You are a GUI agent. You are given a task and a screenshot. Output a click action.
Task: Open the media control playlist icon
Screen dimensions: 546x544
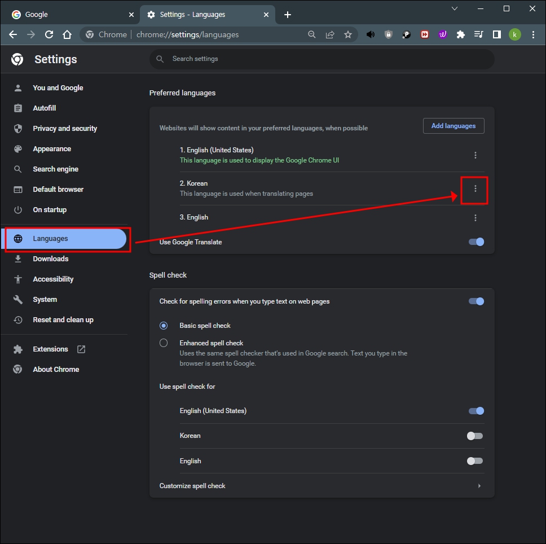tap(479, 34)
